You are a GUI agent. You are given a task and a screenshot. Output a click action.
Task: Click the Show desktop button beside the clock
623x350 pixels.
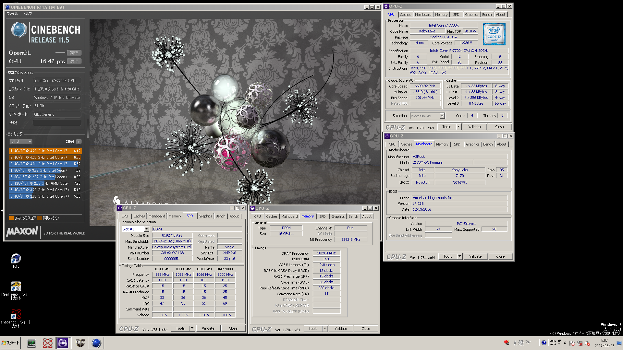point(619,343)
